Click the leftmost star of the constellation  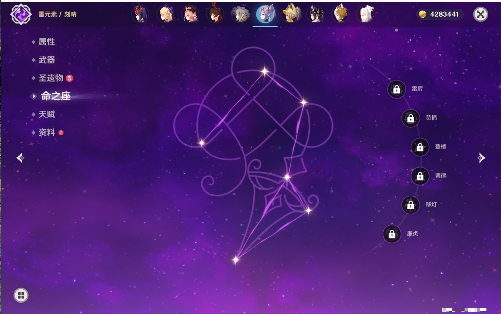click(202, 143)
